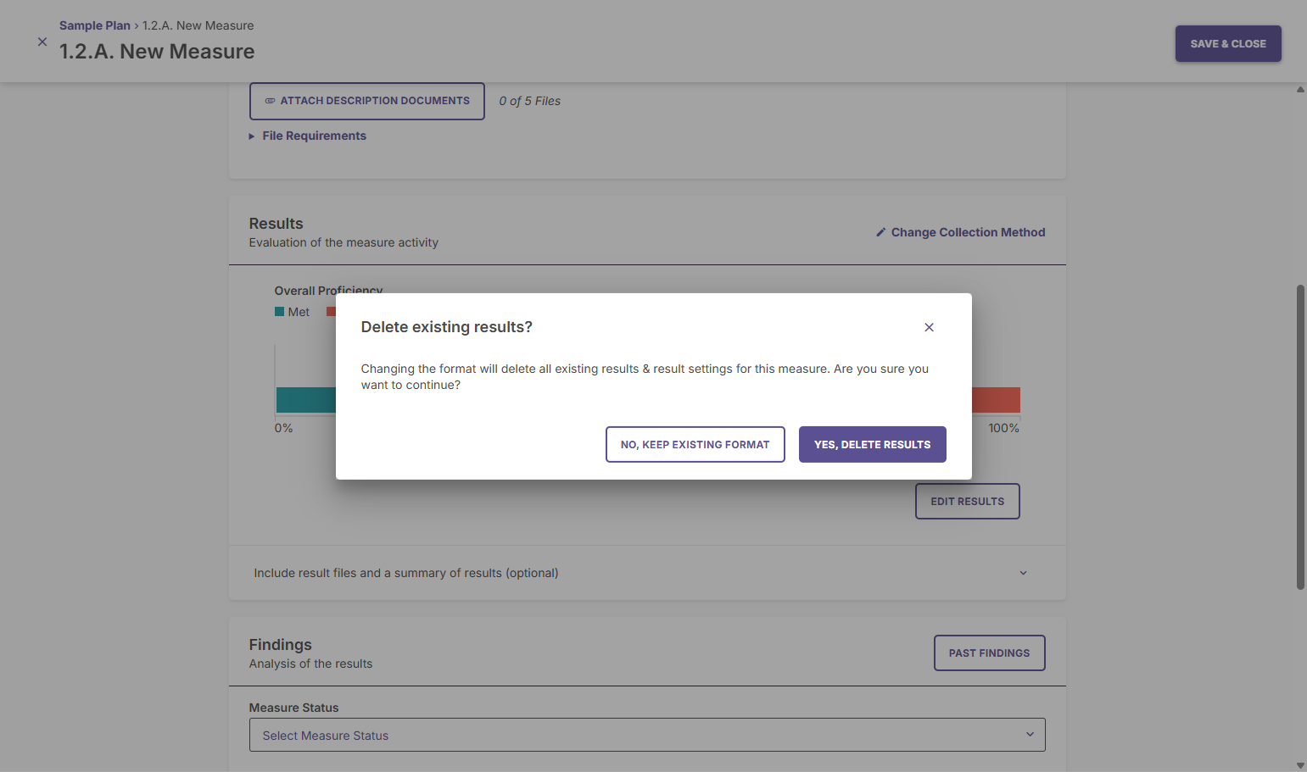Expand File Requirements disclosure triangle
The image size is (1307, 772).
[252, 136]
